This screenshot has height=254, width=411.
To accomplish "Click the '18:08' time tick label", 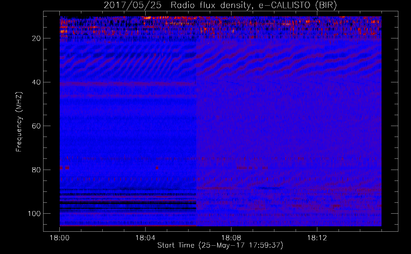I will tap(231, 238).
